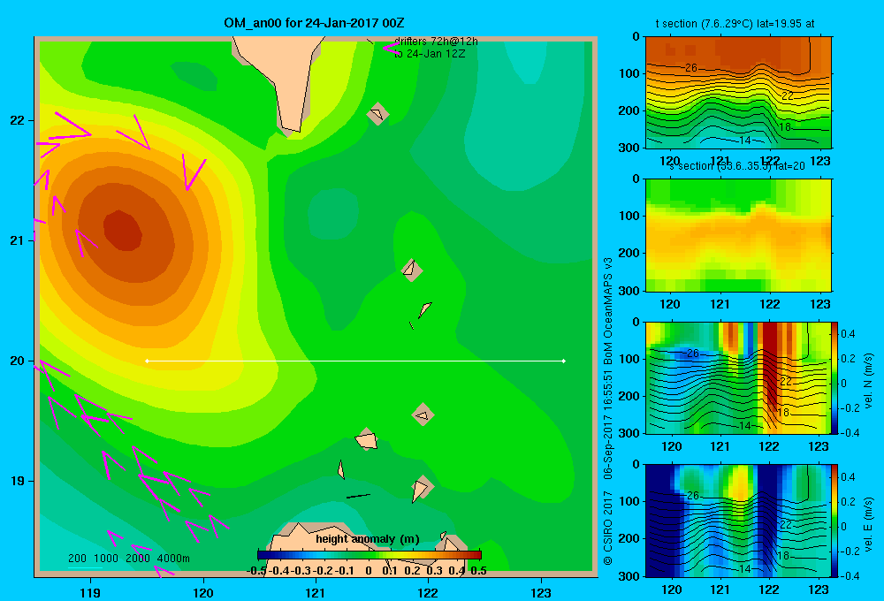Open the northward velocity section plot
884x601 pixels.
point(738,377)
